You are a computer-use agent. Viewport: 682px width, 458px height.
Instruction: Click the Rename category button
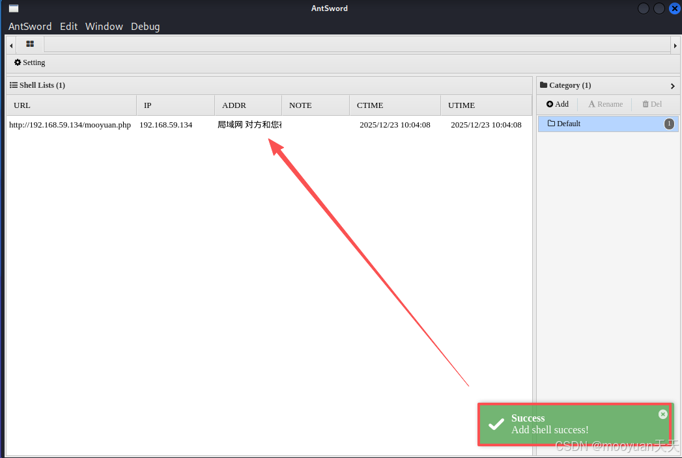click(x=605, y=104)
